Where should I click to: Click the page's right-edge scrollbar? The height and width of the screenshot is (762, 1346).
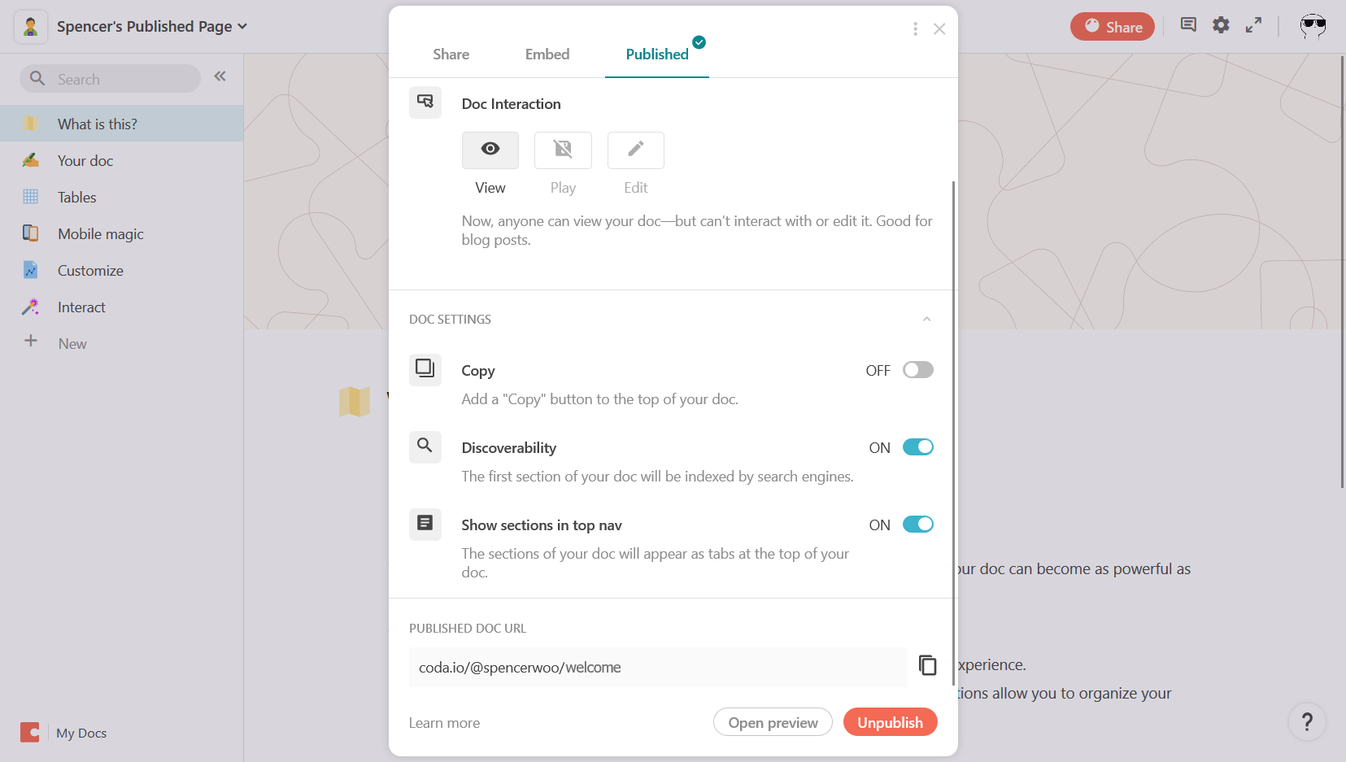point(1342,272)
